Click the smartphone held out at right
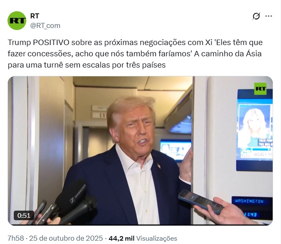 [x=201, y=202]
